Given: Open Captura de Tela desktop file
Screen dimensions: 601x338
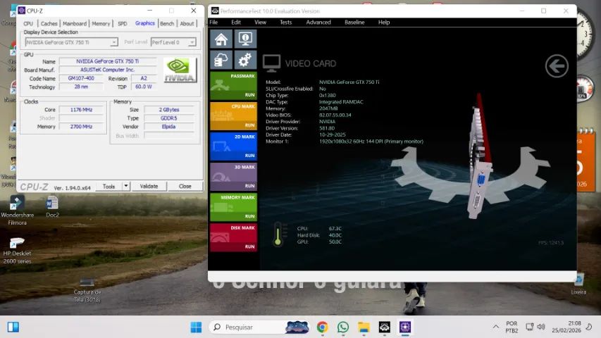Looking at the screenshot, I should (x=87, y=292).
